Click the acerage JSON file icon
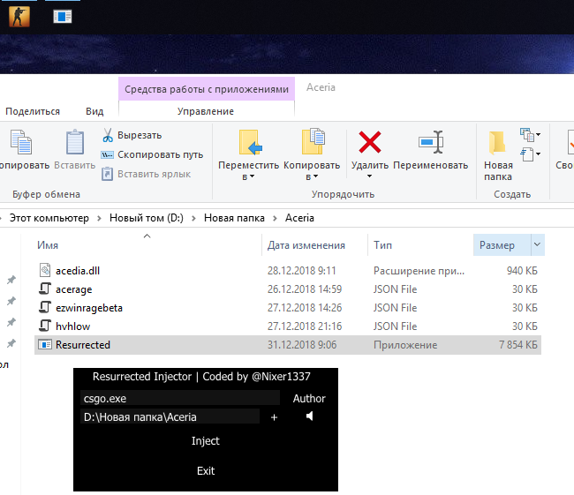 45,289
